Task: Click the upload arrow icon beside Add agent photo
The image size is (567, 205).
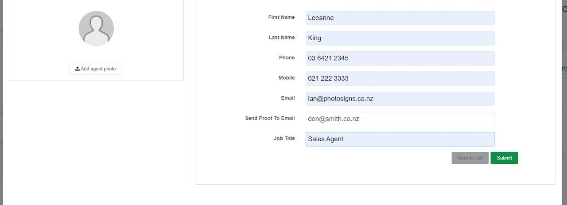Action: pyautogui.click(x=78, y=69)
